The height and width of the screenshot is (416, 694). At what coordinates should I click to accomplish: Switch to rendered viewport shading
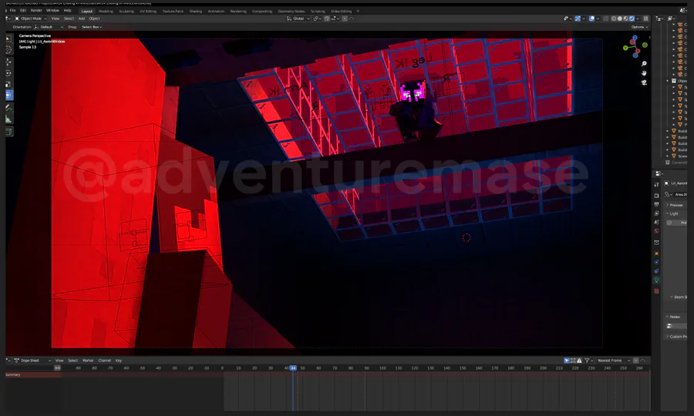(632, 18)
